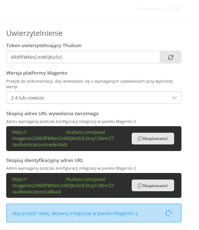Click the Wyłączone switch label
This screenshot has height=230, width=199.
(x=150, y=9)
